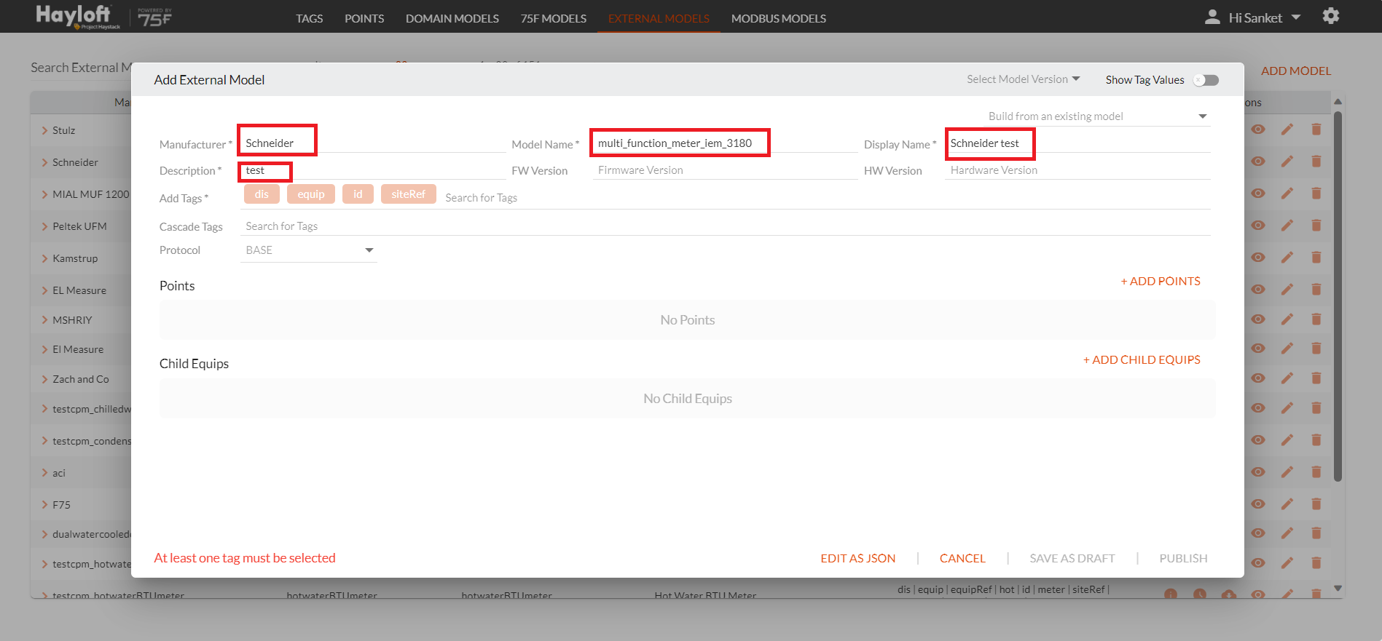
Task: Expand the F75 row chevron
Action: [44, 505]
